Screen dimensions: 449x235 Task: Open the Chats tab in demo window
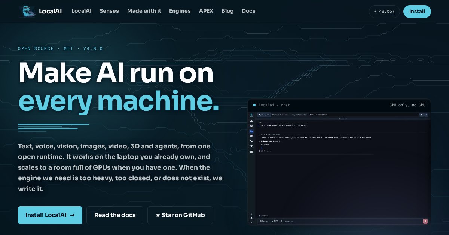pyautogui.click(x=264, y=115)
